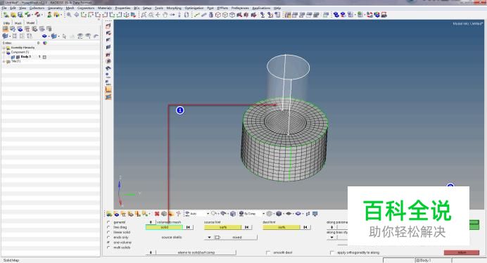Screen dimensions: 487x263
Task: Click the first wireframe cube view icon
Action: [x=218, y=15]
